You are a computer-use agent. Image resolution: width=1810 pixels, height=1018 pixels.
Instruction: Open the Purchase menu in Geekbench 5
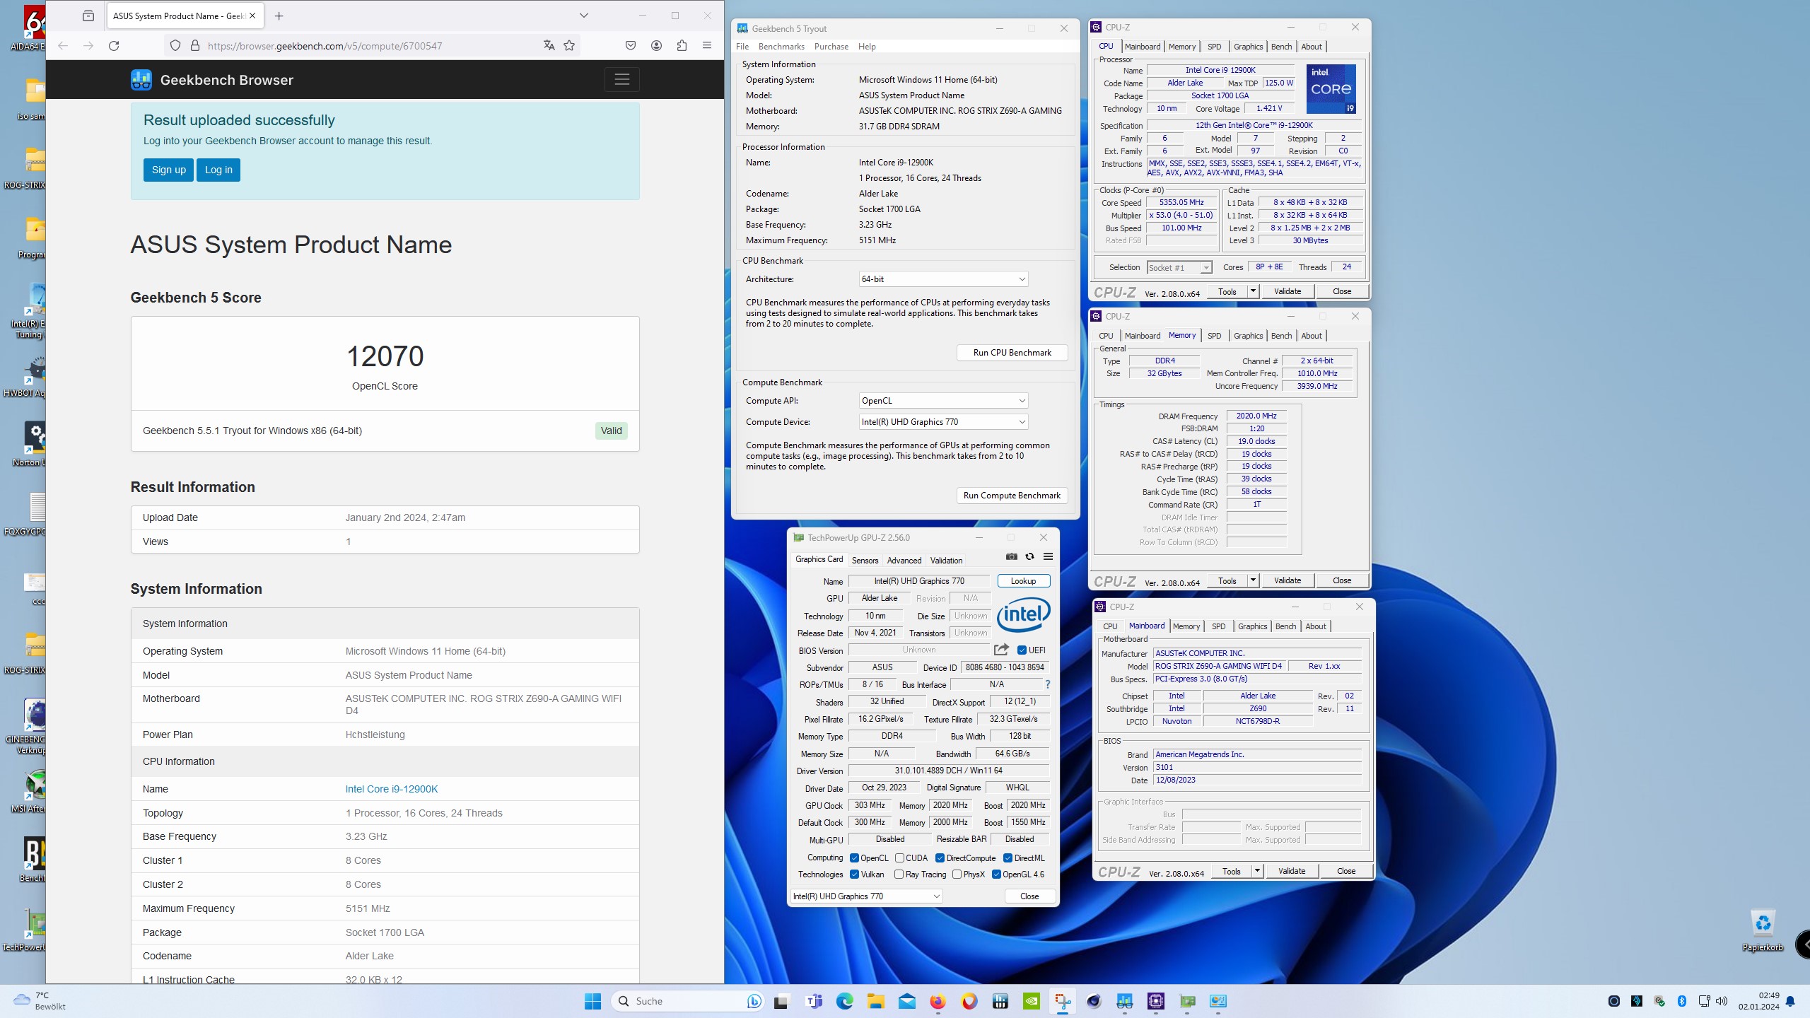831,47
